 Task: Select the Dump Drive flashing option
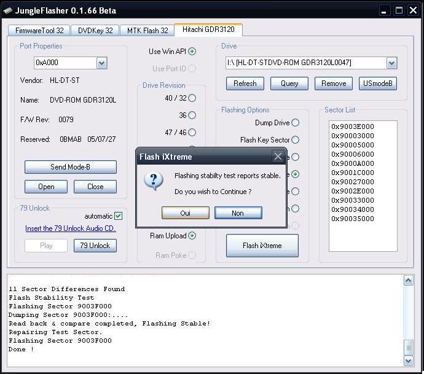(x=295, y=123)
